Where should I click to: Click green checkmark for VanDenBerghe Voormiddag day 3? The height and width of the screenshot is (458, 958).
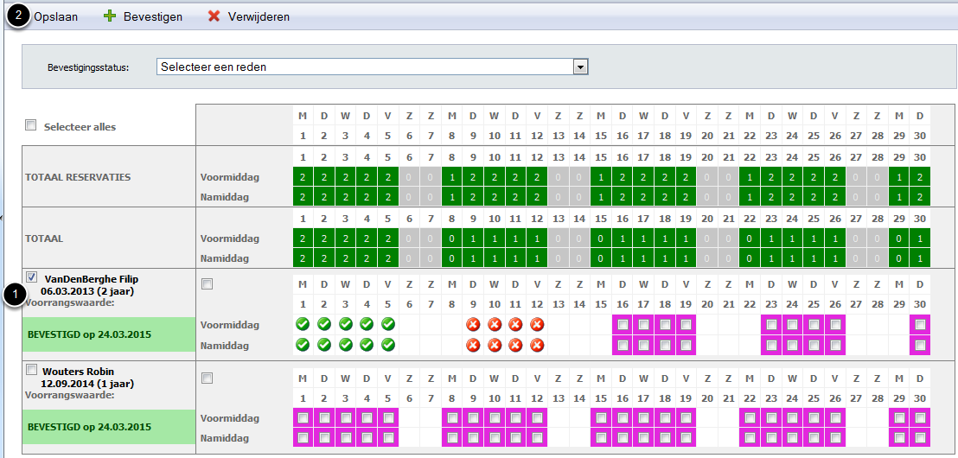click(345, 324)
